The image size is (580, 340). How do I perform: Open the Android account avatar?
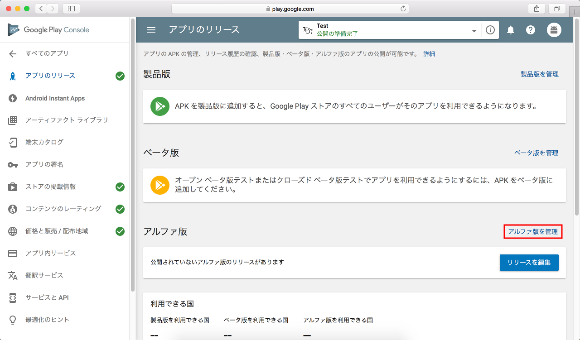[x=554, y=30]
